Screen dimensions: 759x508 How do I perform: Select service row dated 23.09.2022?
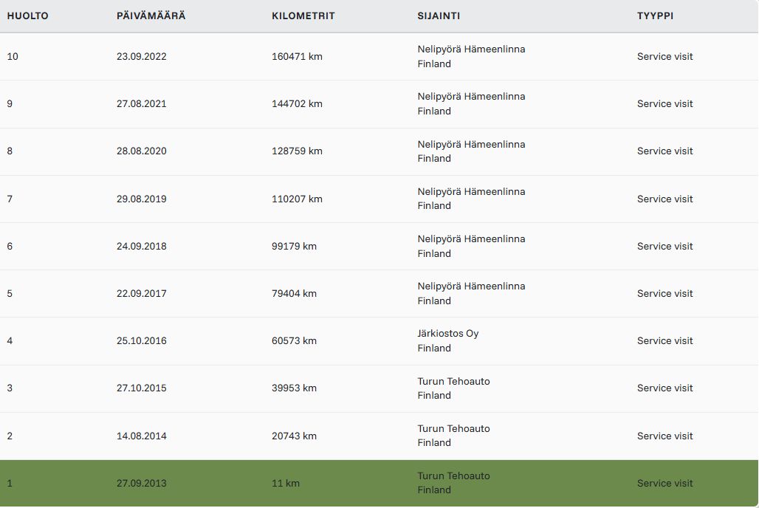[379, 57]
